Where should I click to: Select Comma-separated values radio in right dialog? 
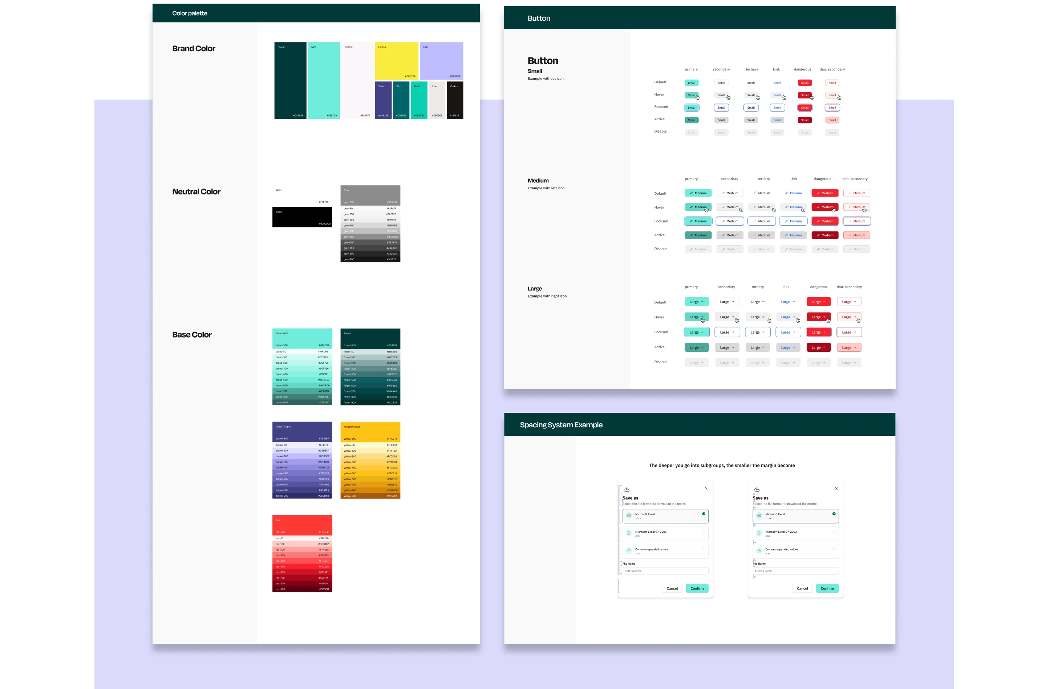pos(834,549)
